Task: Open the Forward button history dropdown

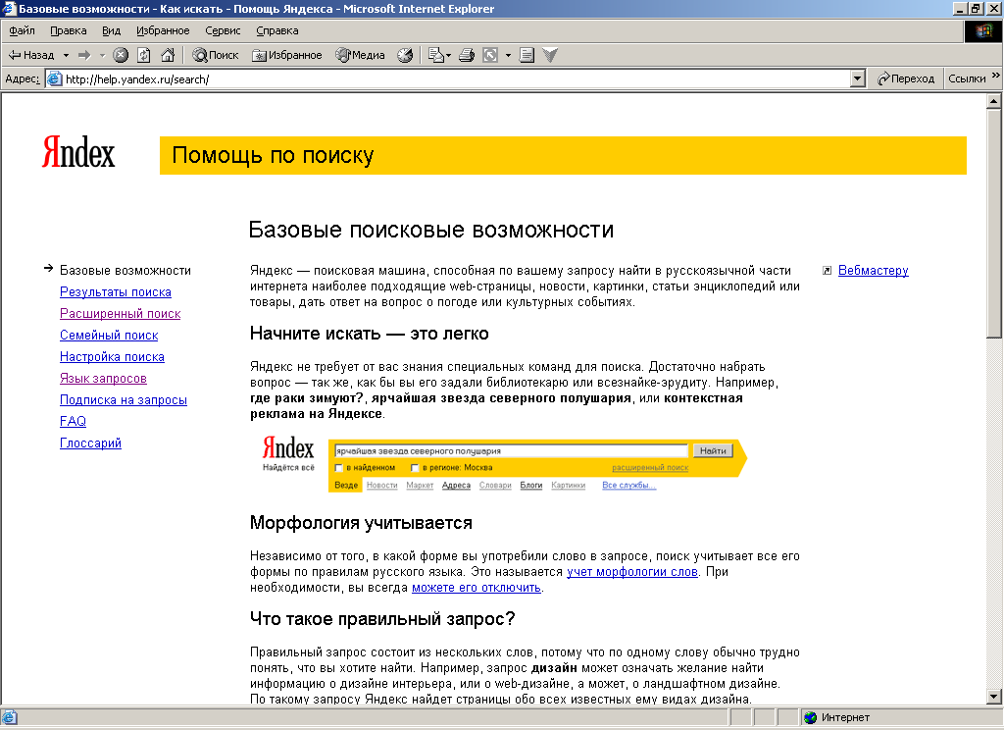Action: click(x=102, y=55)
